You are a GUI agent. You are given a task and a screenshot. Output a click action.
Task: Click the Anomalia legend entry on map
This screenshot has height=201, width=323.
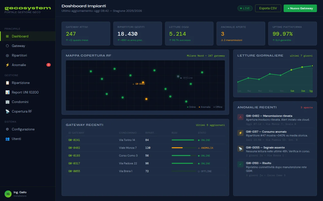pos(205,107)
